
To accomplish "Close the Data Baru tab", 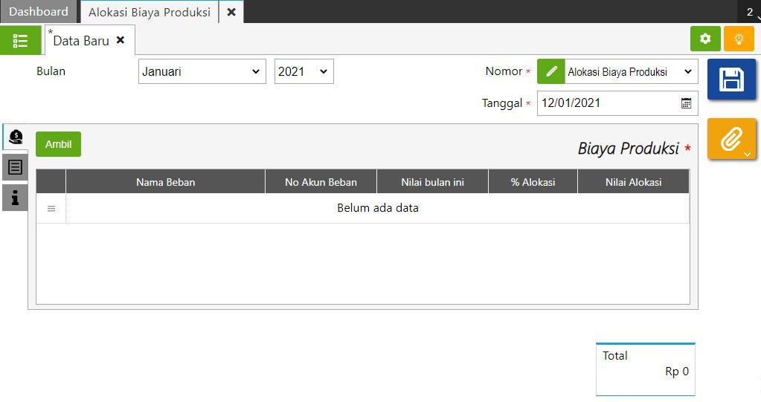I will (x=121, y=40).
